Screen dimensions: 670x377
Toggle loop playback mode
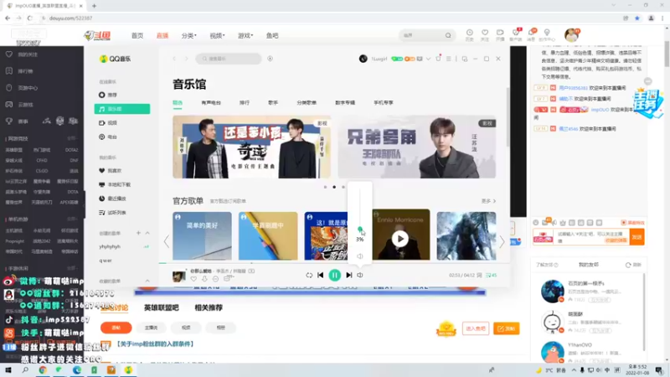click(x=309, y=276)
